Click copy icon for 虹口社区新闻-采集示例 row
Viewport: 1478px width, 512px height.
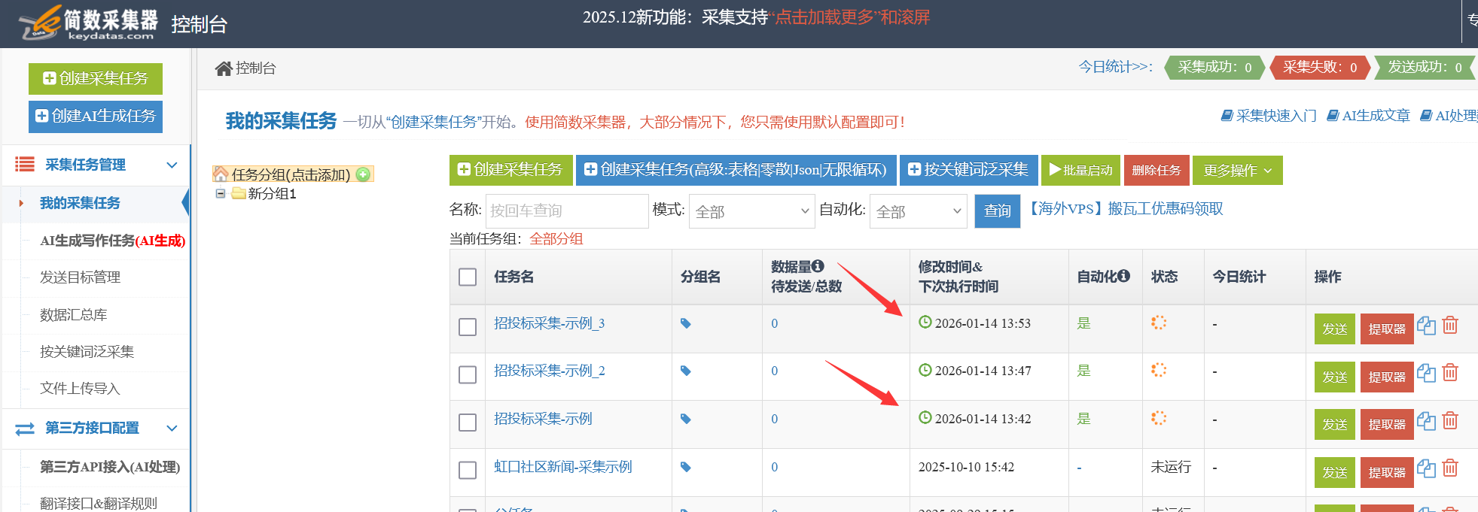point(1426,468)
